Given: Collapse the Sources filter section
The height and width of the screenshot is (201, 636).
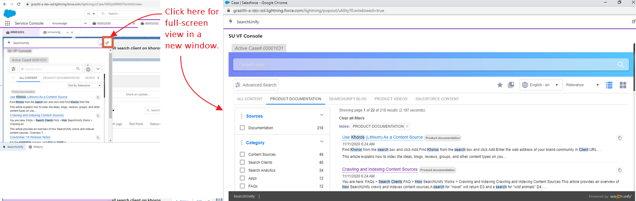Looking at the screenshot, I should (x=322, y=116).
